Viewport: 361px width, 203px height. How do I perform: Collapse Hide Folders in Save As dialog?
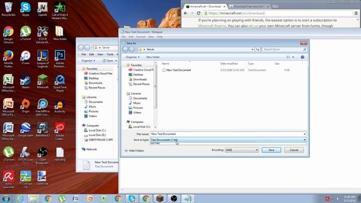(134, 151)
